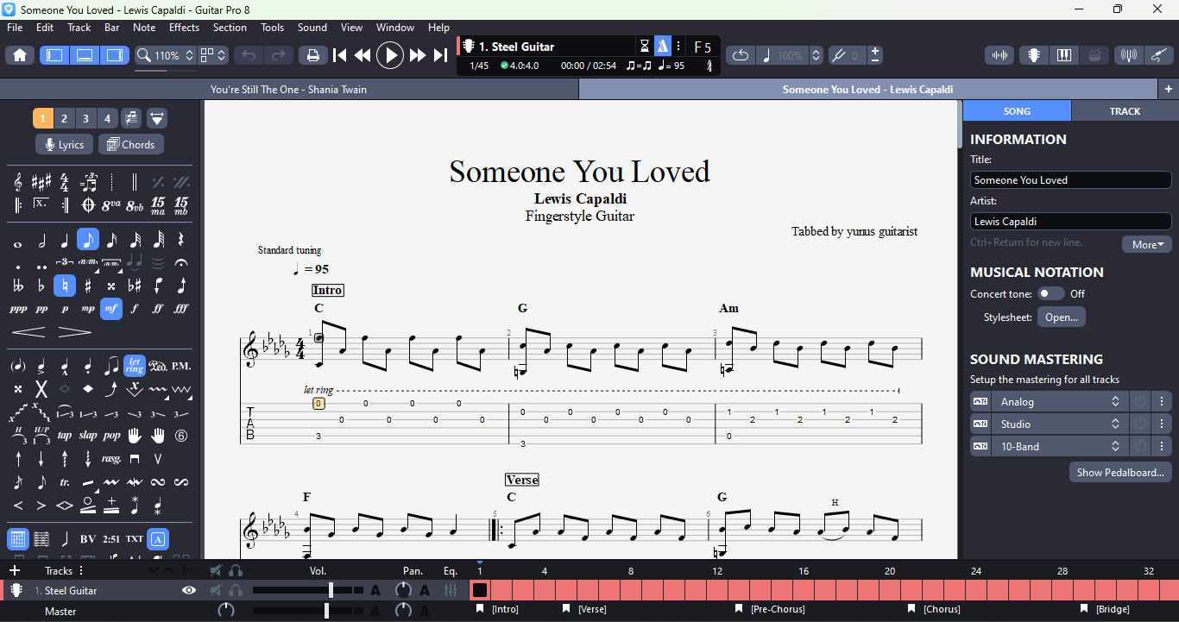This screenshot has height=622, width=1179.
Task: Toggle the metronome in the transport display
Action: [662, 47]
